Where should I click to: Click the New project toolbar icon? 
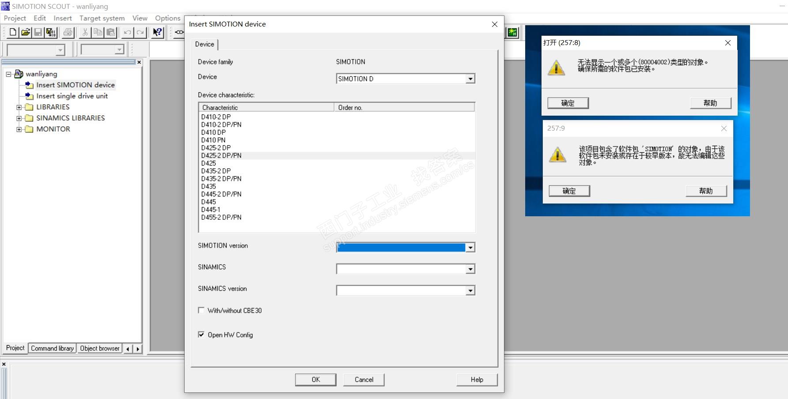click(13, 32)
